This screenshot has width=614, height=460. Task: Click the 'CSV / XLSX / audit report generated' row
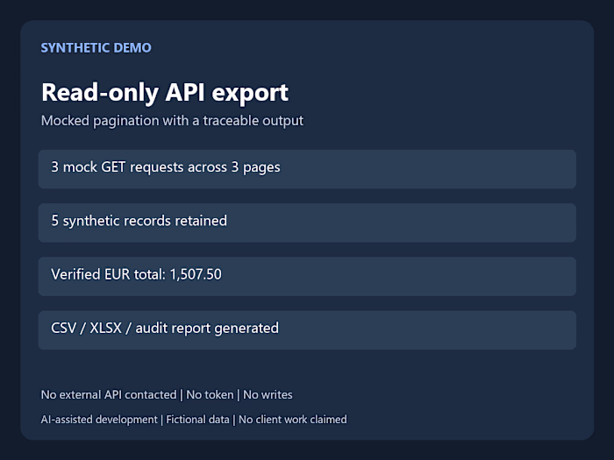(x=307, y=329)
